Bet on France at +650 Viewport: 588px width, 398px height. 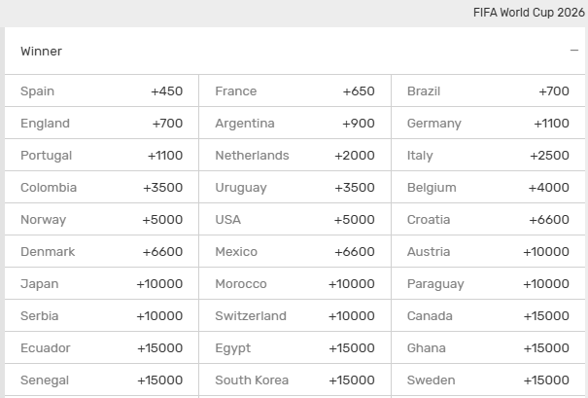tap(294, 91)
